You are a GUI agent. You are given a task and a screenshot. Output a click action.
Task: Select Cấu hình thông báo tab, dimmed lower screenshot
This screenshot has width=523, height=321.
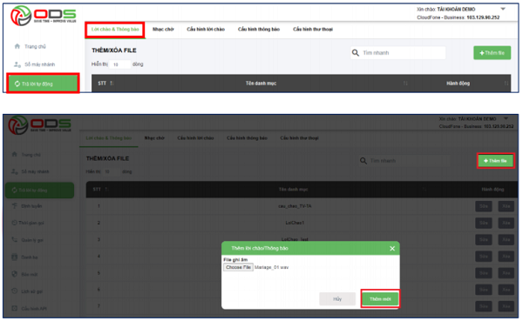coord(248,137)
